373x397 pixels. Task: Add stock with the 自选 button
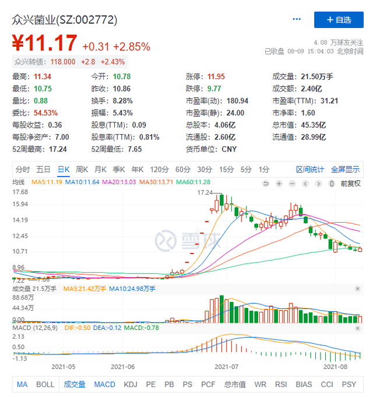(339, 20)
